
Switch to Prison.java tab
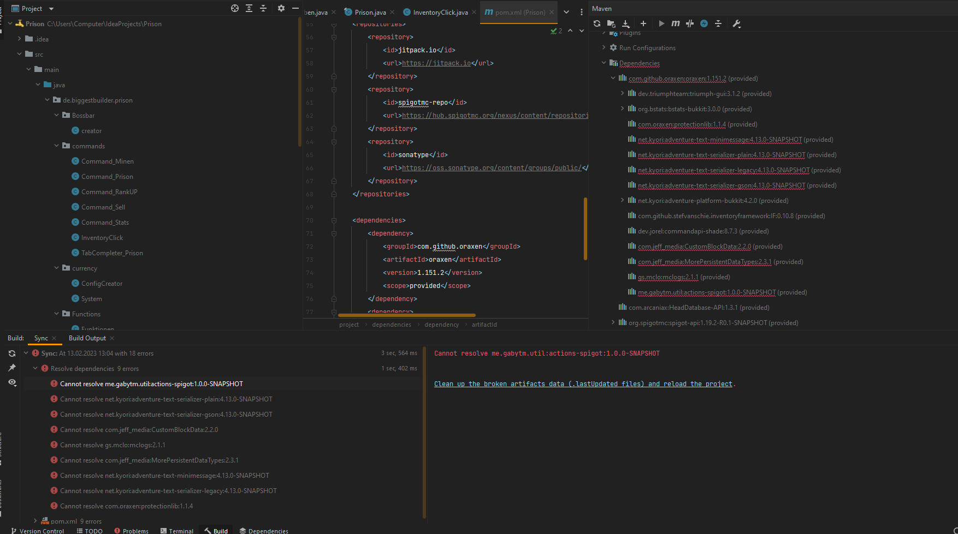[x=370, y=12]
